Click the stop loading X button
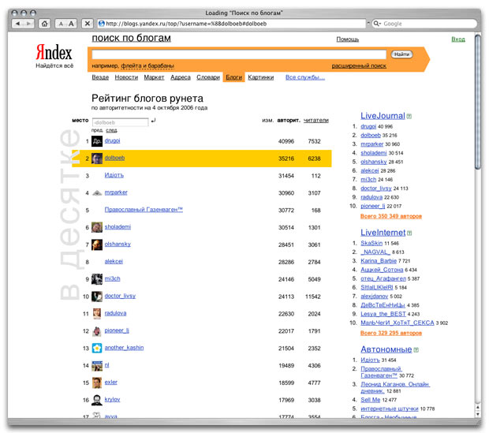 click(88, 24)
